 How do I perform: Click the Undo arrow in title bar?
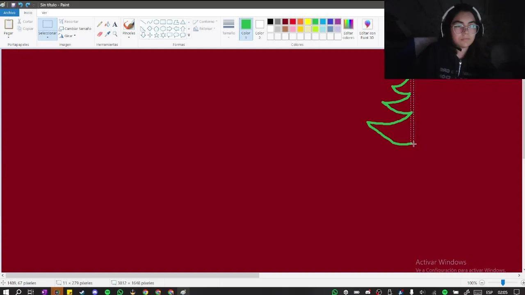click(x=20, y=5)
